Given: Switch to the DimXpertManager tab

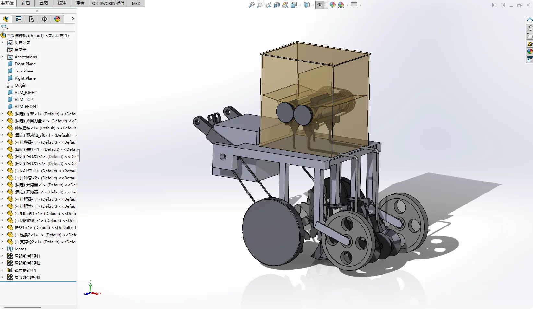Looking at the screenshot, I should (44, 19).
